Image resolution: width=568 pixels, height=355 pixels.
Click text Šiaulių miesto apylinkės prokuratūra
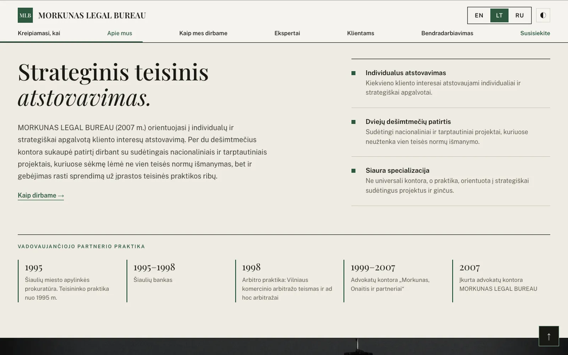pos(57,284)
